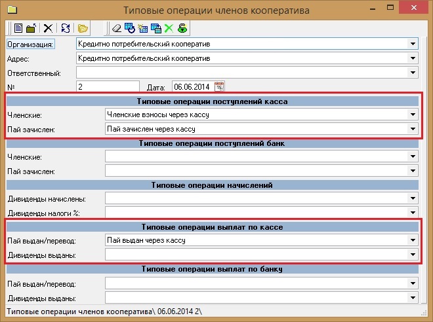Screen dimensions: 433x322
Task: Open Дивиденды выданы dropdown under выплат по банку
Action: [x=413, y=298]
